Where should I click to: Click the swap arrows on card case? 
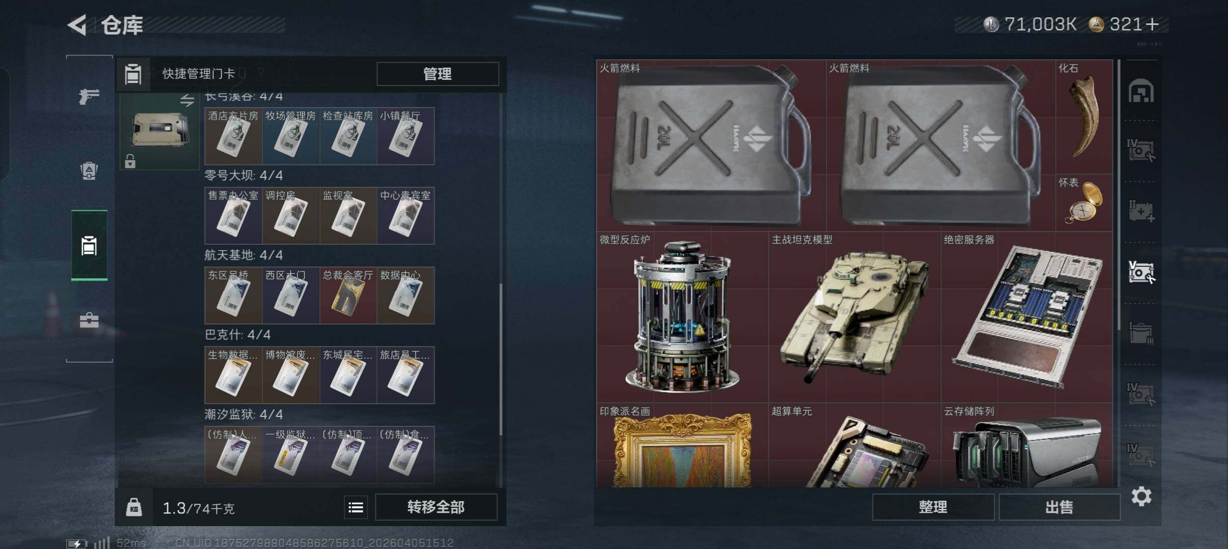187,101
